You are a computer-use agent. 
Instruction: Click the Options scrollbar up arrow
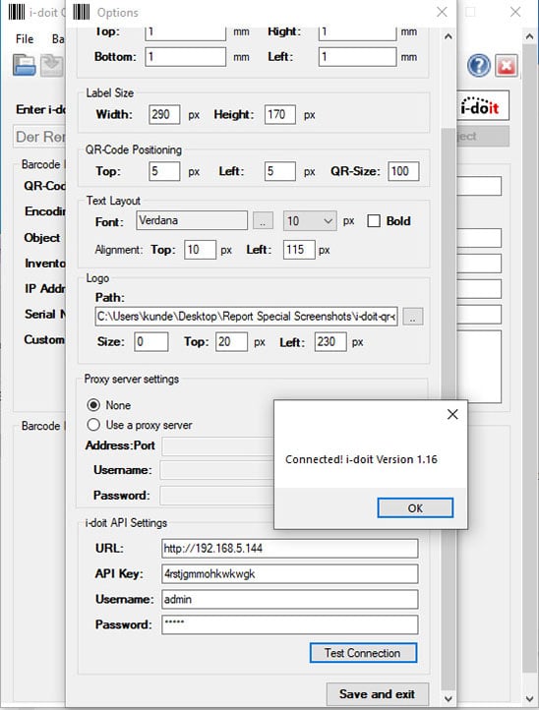[448, 37]
